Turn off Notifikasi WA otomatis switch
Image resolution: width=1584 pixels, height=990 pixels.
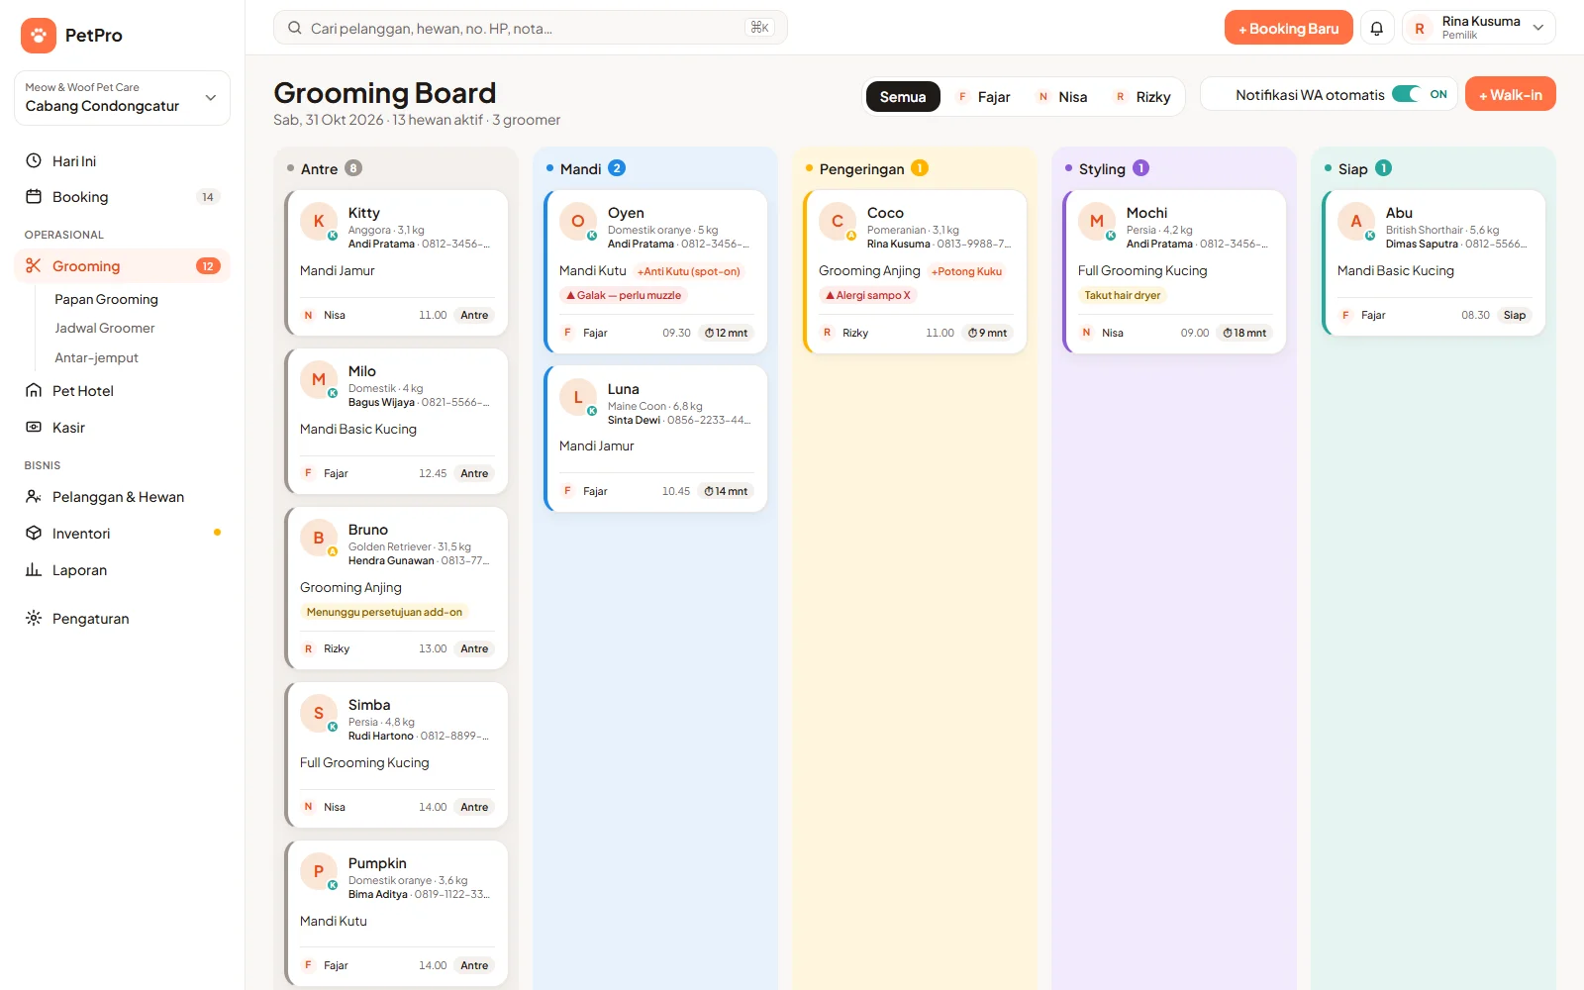1406,94
